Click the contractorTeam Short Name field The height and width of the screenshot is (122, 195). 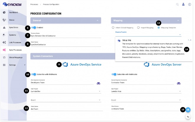[146, 108]
